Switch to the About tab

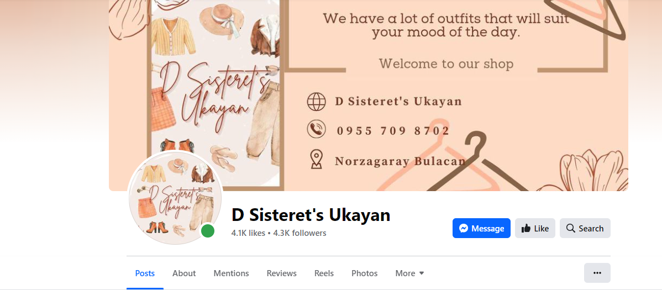pos(184,273)
